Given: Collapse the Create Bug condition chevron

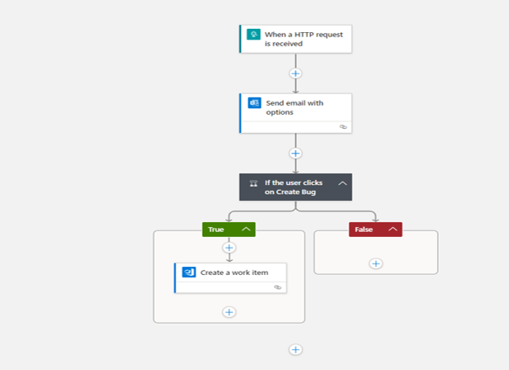Looking at the screenshot, I should (x=343, y=183).
